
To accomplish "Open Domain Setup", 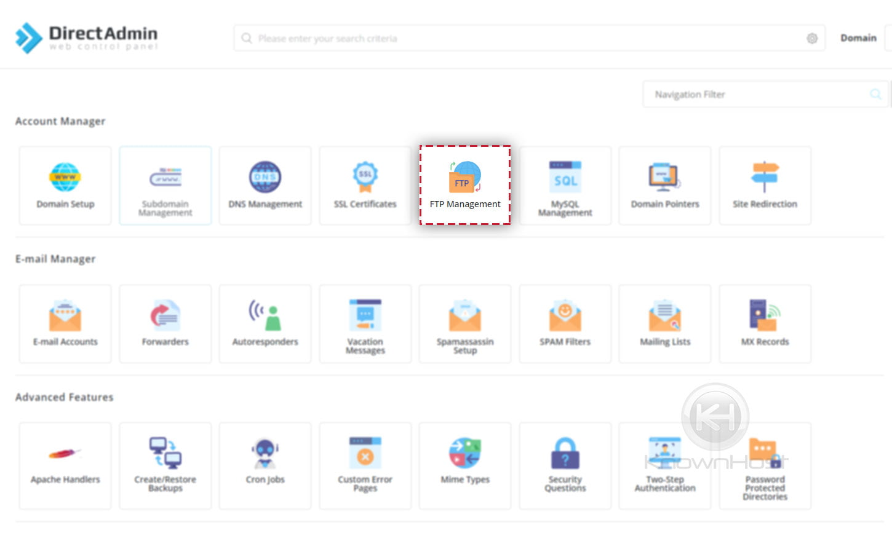I will point(65,184).
